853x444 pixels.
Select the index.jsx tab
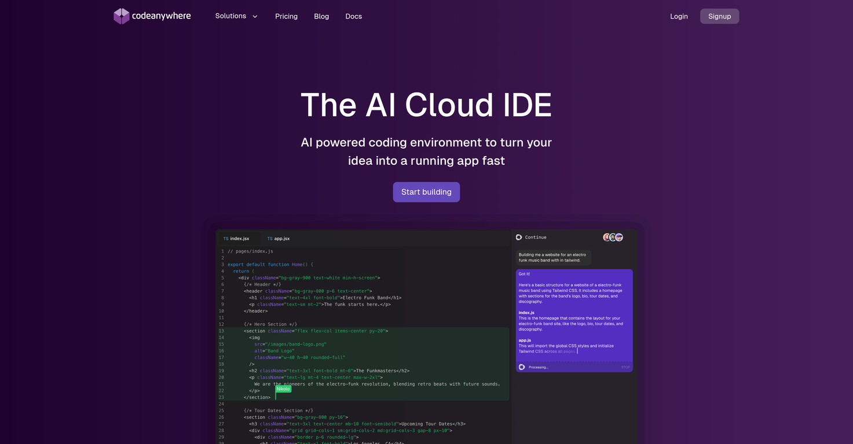(x=238, y=238)
